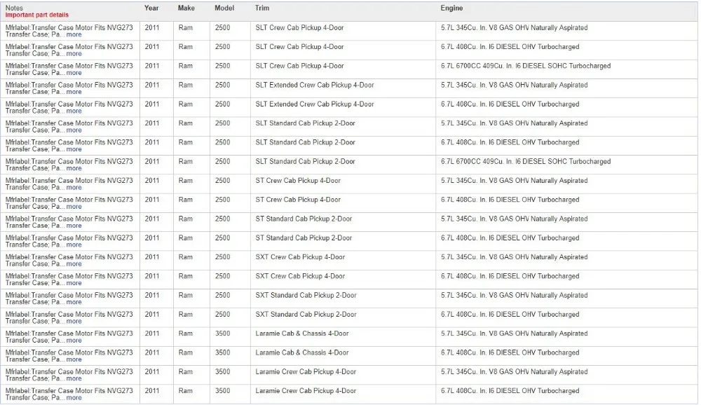
Task: Click model '2500' in SXT Crew Cab 5.7L row
Action: (x=223, y=257)
